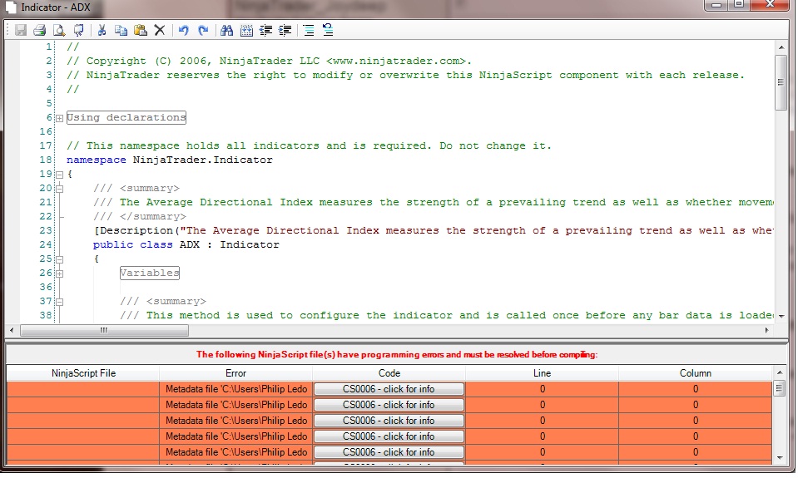Click fifth CS0006 click for info button
Image resolution: width=798 pixels, height=478 pixels.
[x=389, y=452]
